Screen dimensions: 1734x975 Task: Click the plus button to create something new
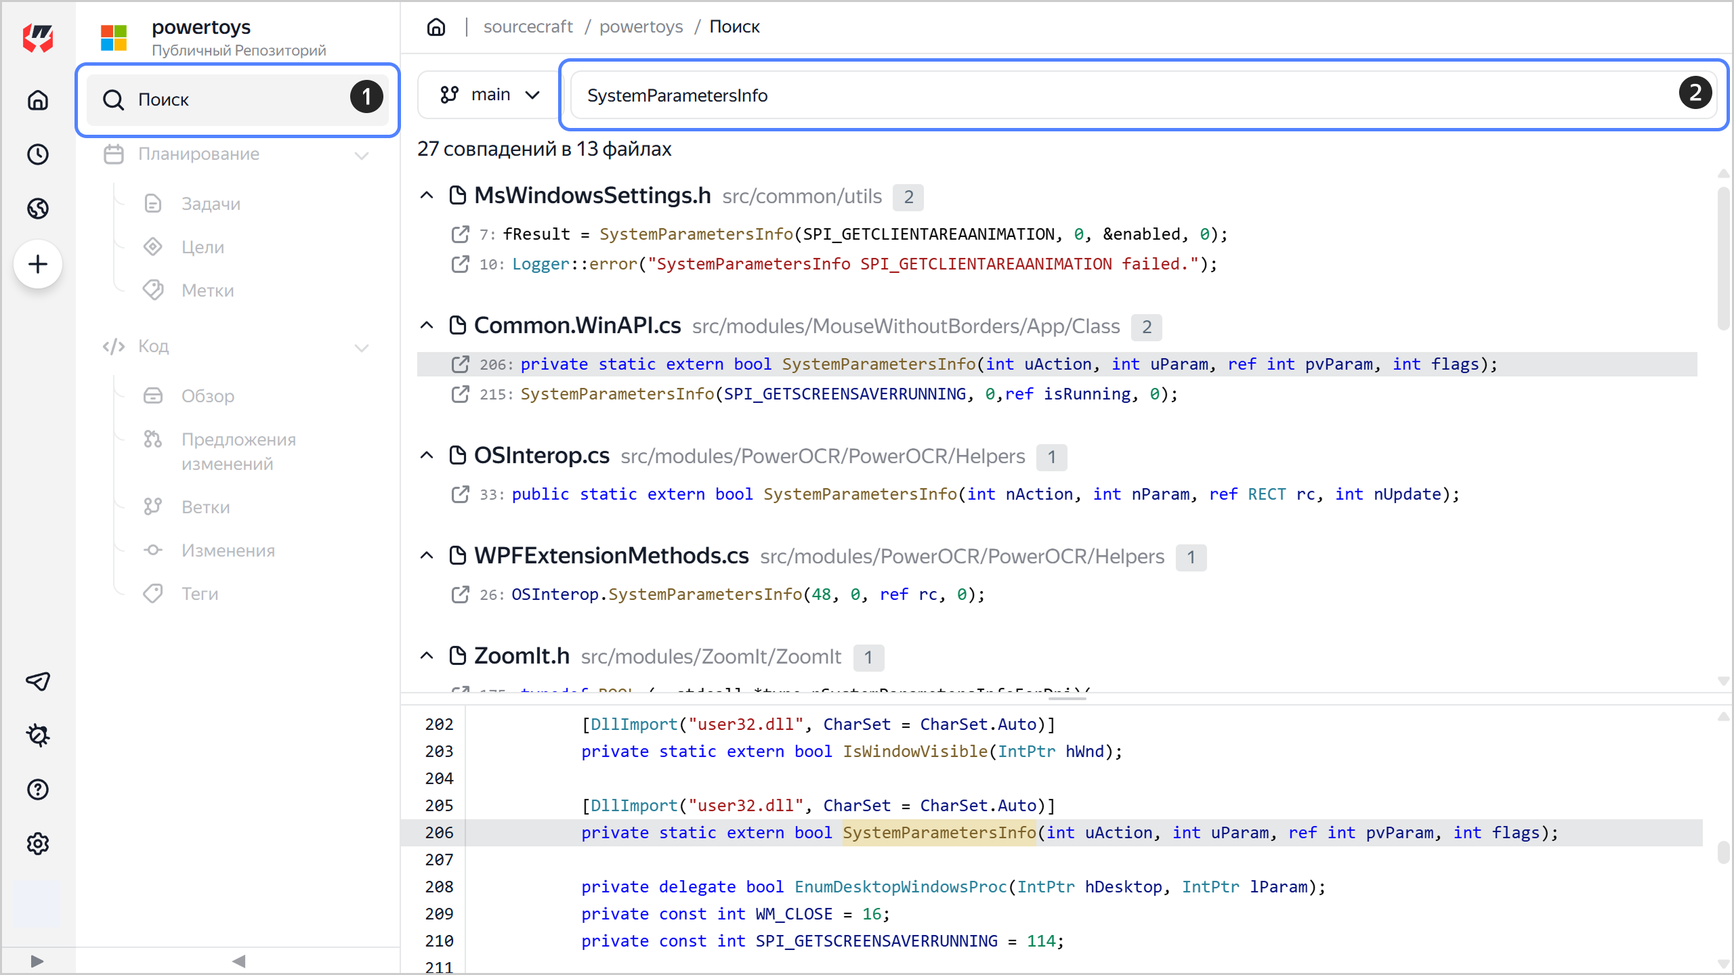pos(38,264)
